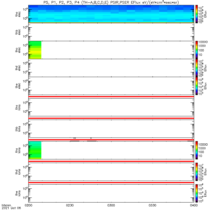Click the red status bar below thb ions panel
This screenshot has width=208, height=221.
pyautogui.click(x=111, y=140)
